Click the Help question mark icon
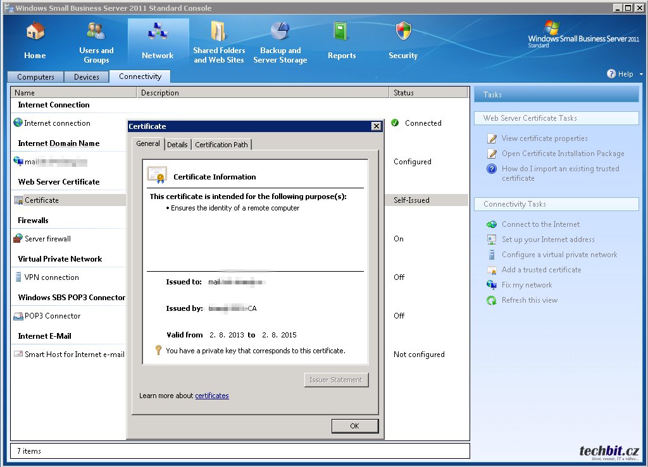 pos(611,74)
